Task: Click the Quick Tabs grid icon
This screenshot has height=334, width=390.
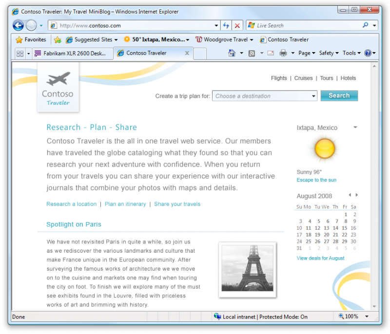Action: click(20, 54)
